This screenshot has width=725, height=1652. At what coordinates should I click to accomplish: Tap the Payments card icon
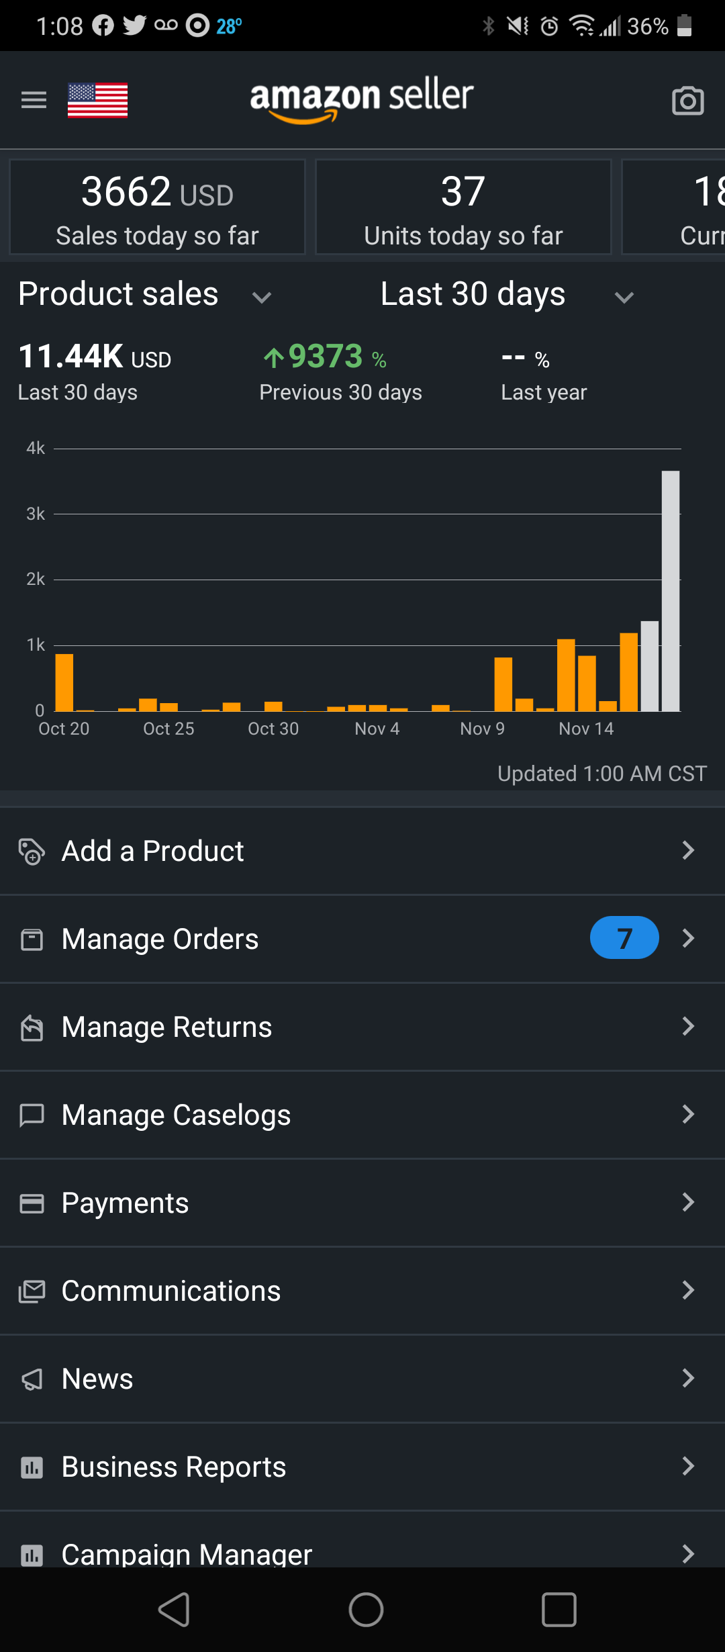click(32, 1203)
